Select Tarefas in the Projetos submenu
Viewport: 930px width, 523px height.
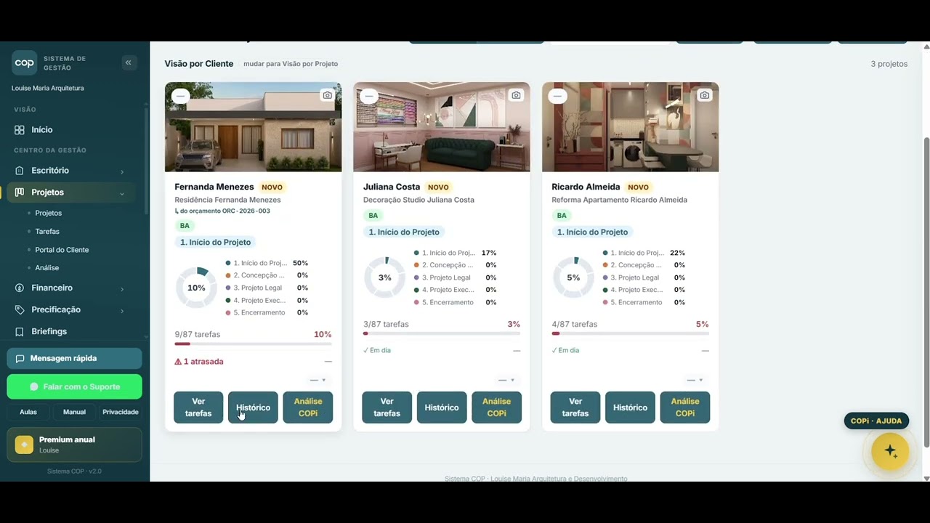(x=47, y=232)
